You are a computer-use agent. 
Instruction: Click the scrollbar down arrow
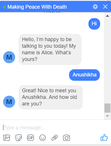click(x=107, y=116)
